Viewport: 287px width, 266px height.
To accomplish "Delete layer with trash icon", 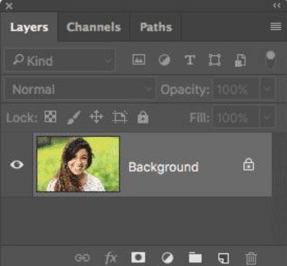I will (251, 258).
